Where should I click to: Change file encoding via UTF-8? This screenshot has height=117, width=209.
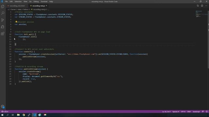[183, 111]
